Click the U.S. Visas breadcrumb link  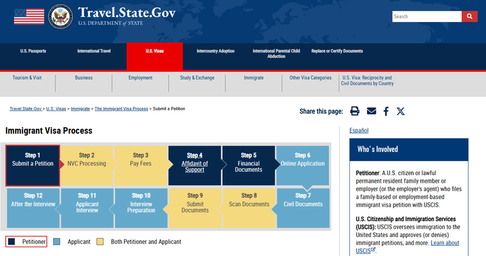(x=56, y=109)
